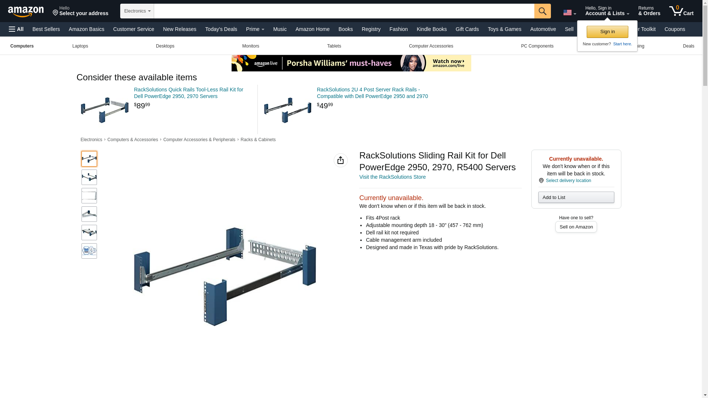Click the share icon on product image
This screenshot has height=398, width=708.
pos(340,160)
